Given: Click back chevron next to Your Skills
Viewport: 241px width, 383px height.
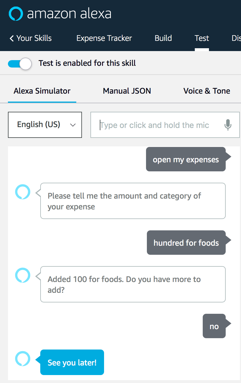Looking at the screenshot, I should [12, 38].
